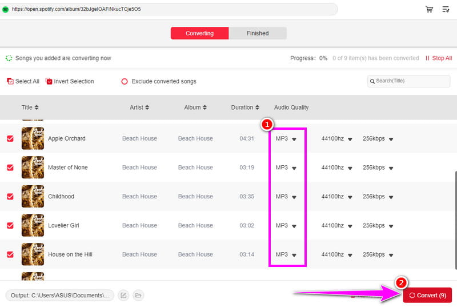Click the Invert Selection icon
The height and width of the screenshot is (307, 457).
pyautogui.click(x=49, y=81)
